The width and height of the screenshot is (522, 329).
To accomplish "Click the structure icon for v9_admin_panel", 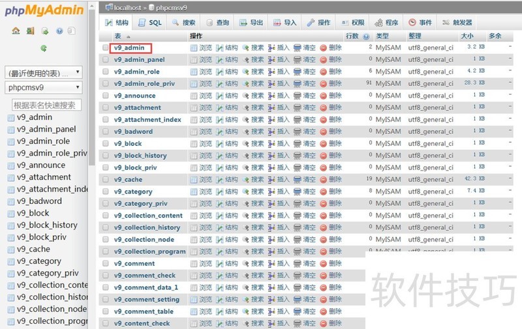I will point(220,60).
